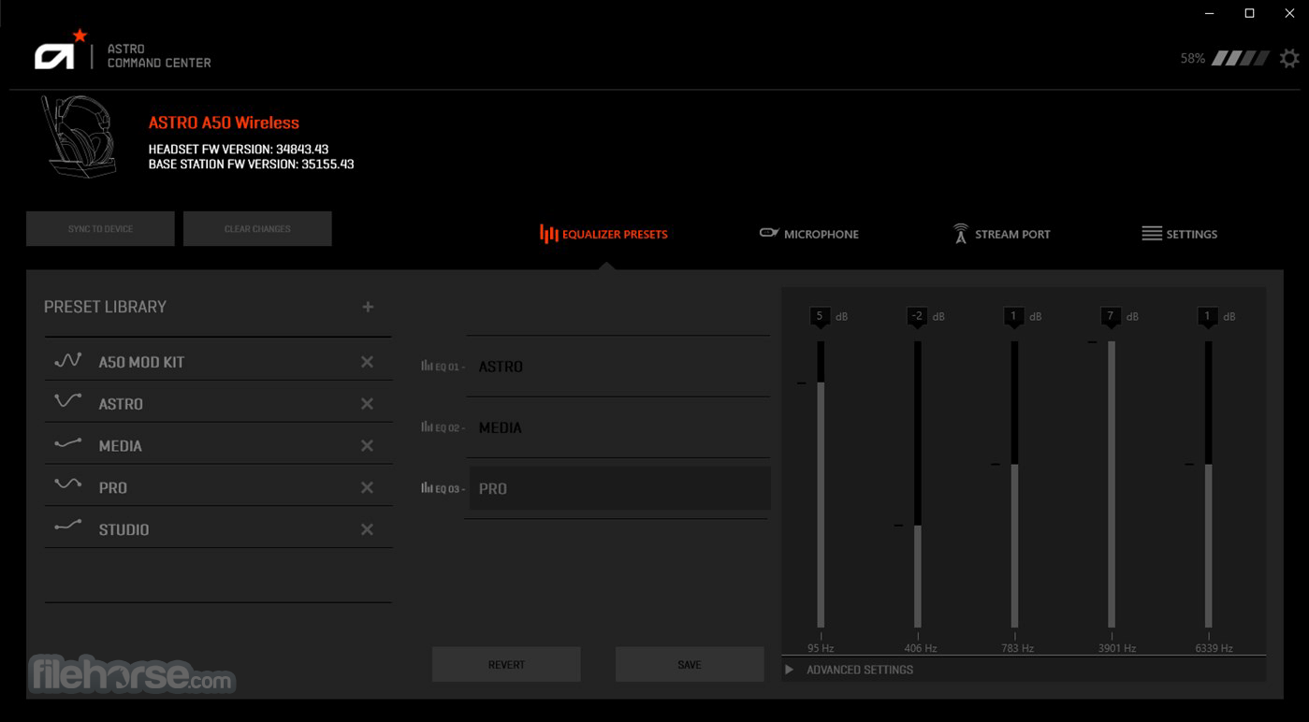Image resolution: width=1309 pixels, height=722 pixels.
Task: Open the Settings tab
Action: (1179, 234)
